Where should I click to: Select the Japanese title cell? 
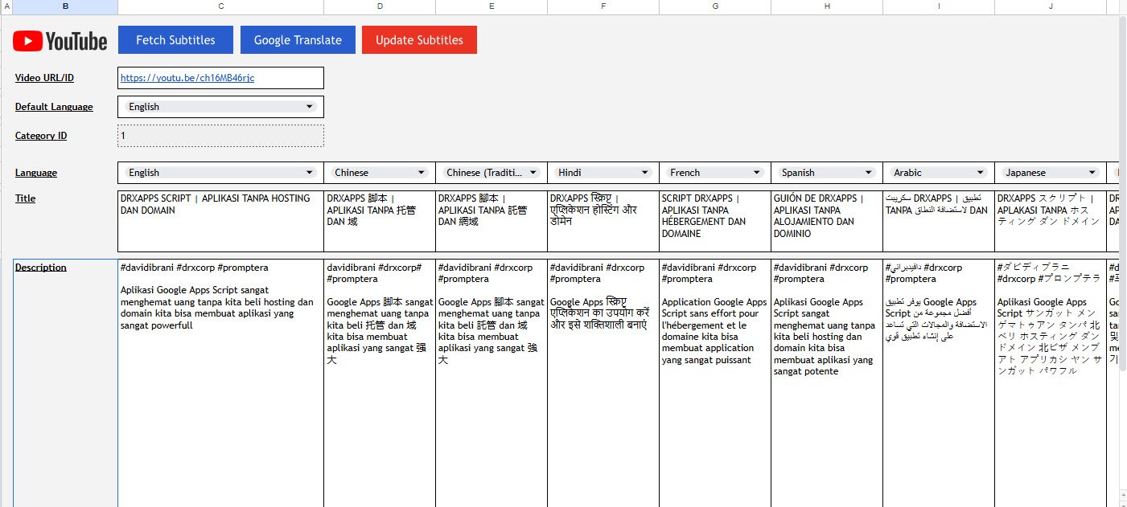(x=1051, y=221)
